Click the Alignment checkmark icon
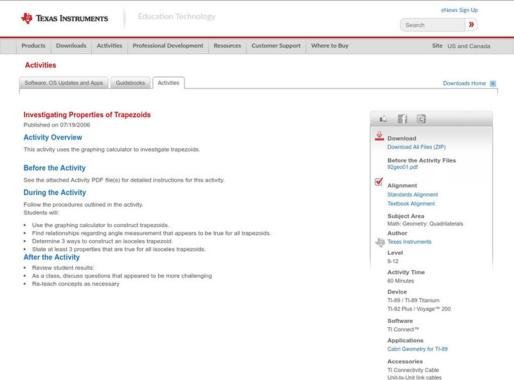Screen dimensions: 514x380 [x=378, y=181]
